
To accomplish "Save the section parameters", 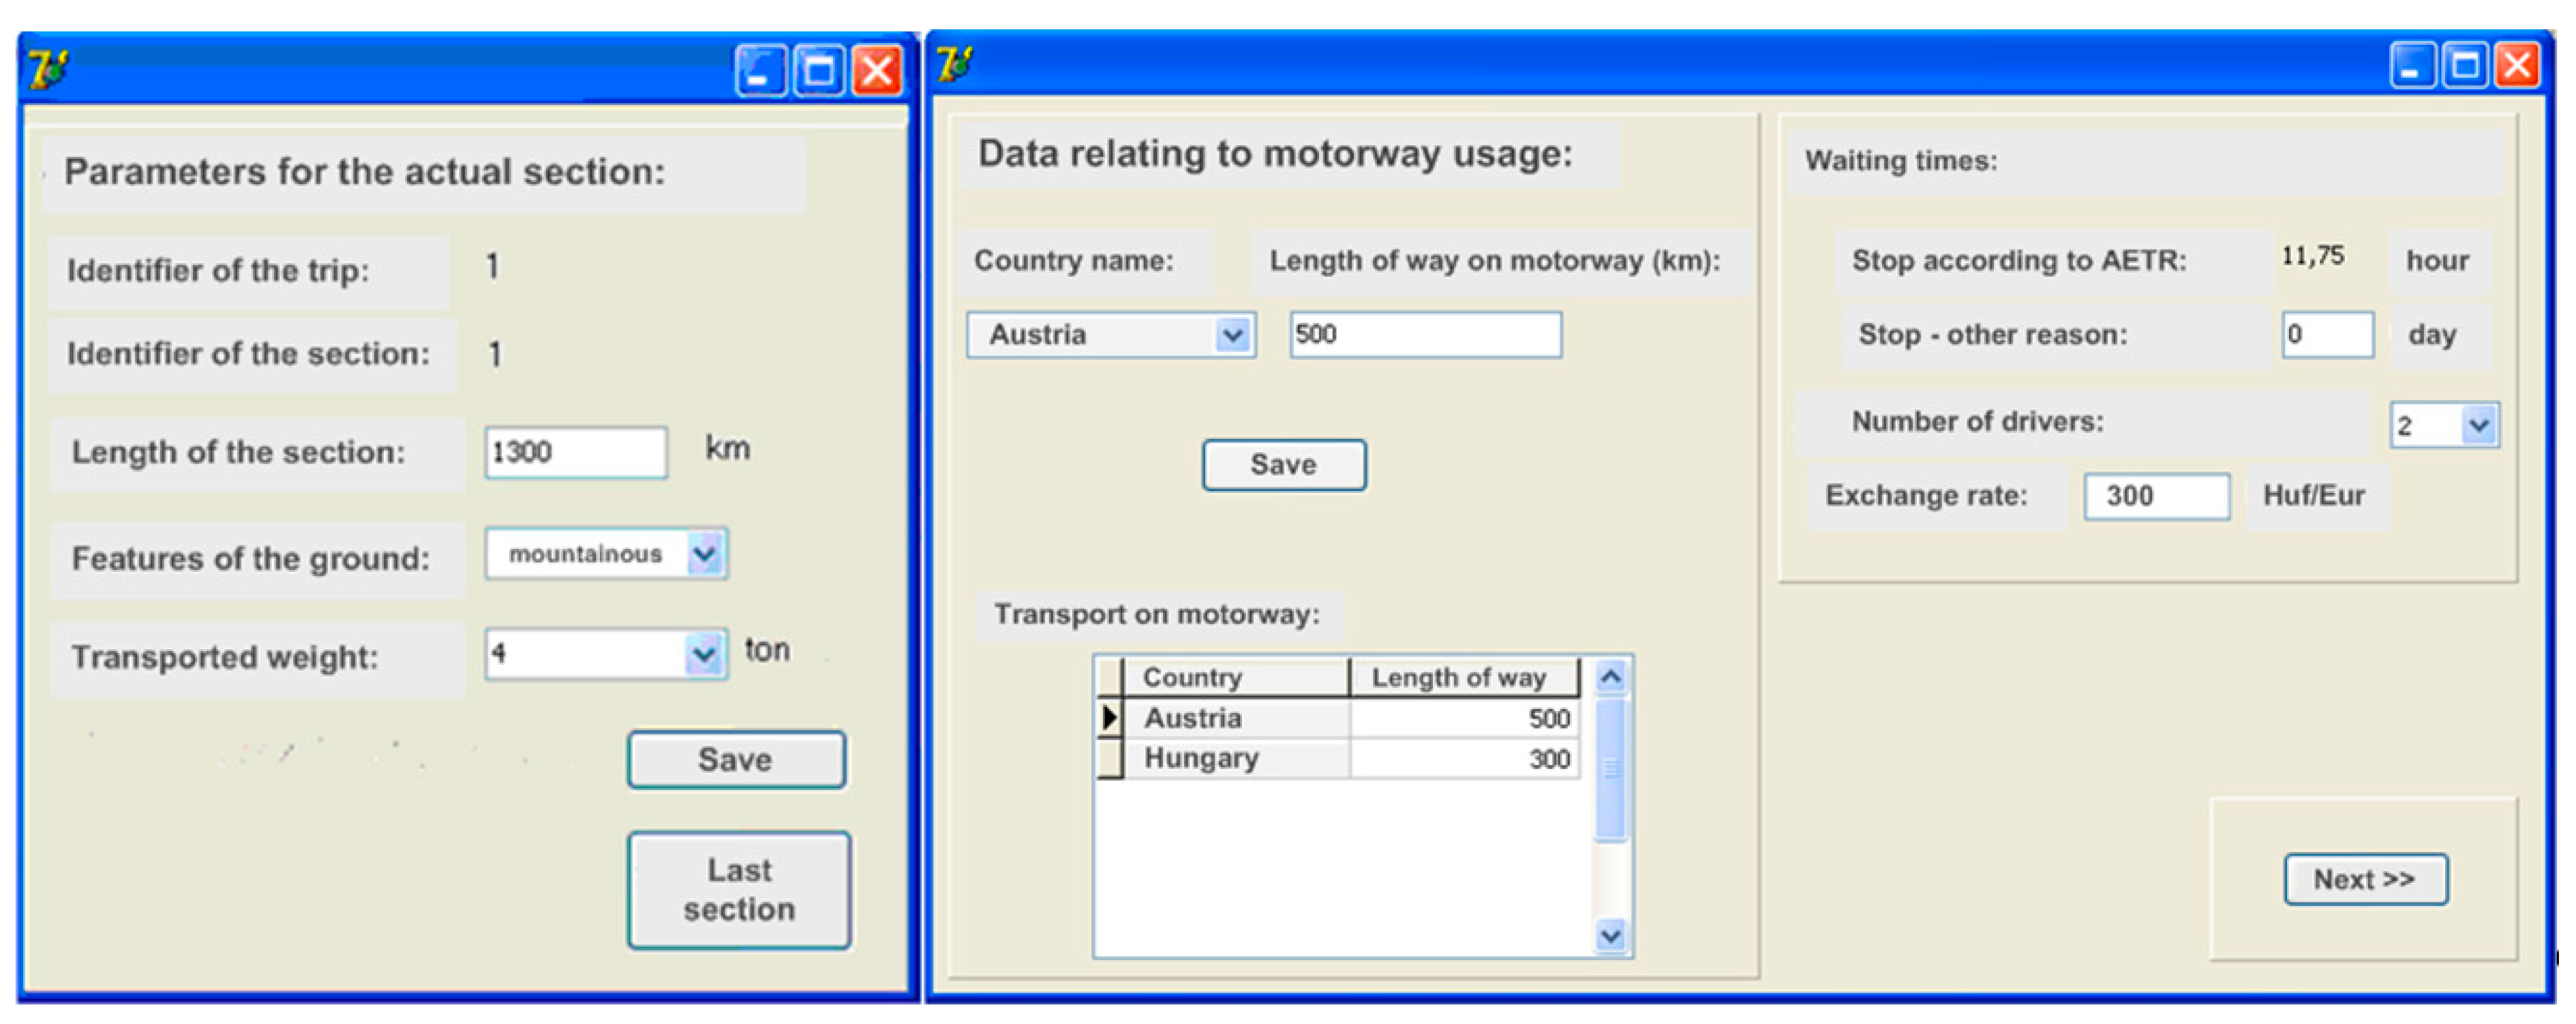I will [736, 760].
